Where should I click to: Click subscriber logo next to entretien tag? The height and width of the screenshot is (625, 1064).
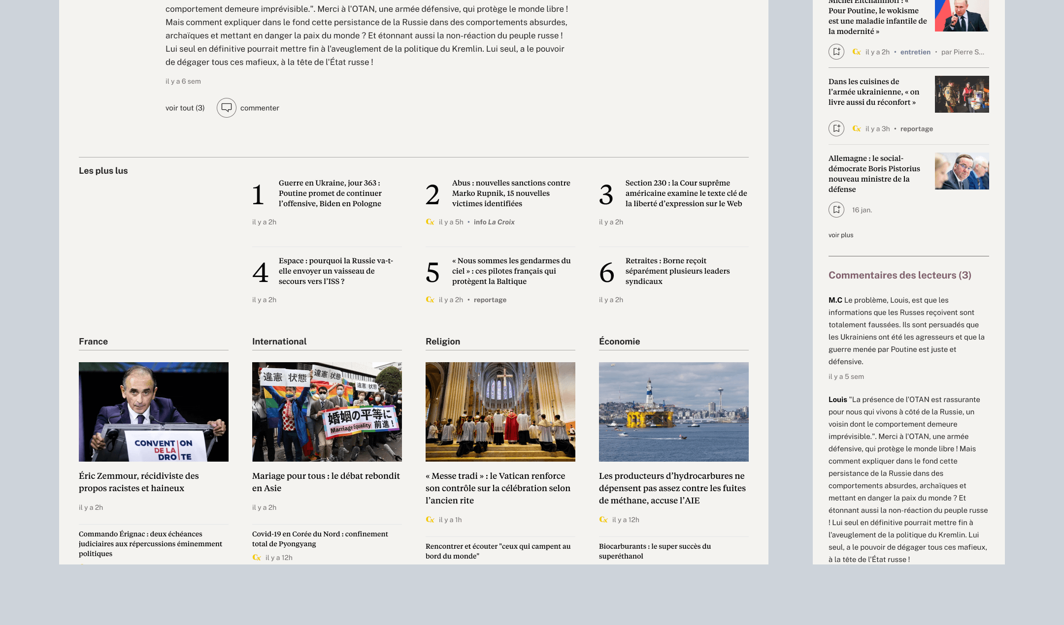pos(857,52)
